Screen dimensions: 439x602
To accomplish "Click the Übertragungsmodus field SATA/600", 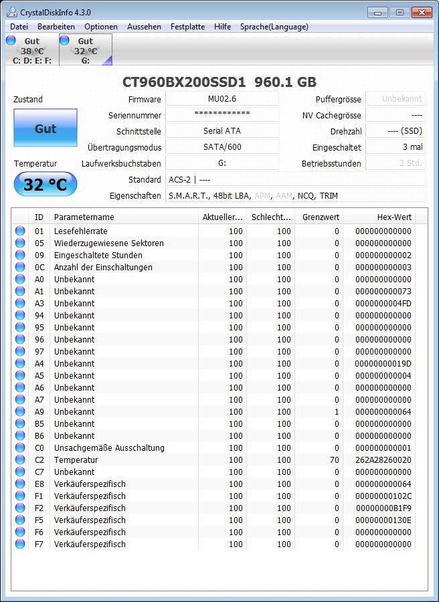I will [222, 147].
